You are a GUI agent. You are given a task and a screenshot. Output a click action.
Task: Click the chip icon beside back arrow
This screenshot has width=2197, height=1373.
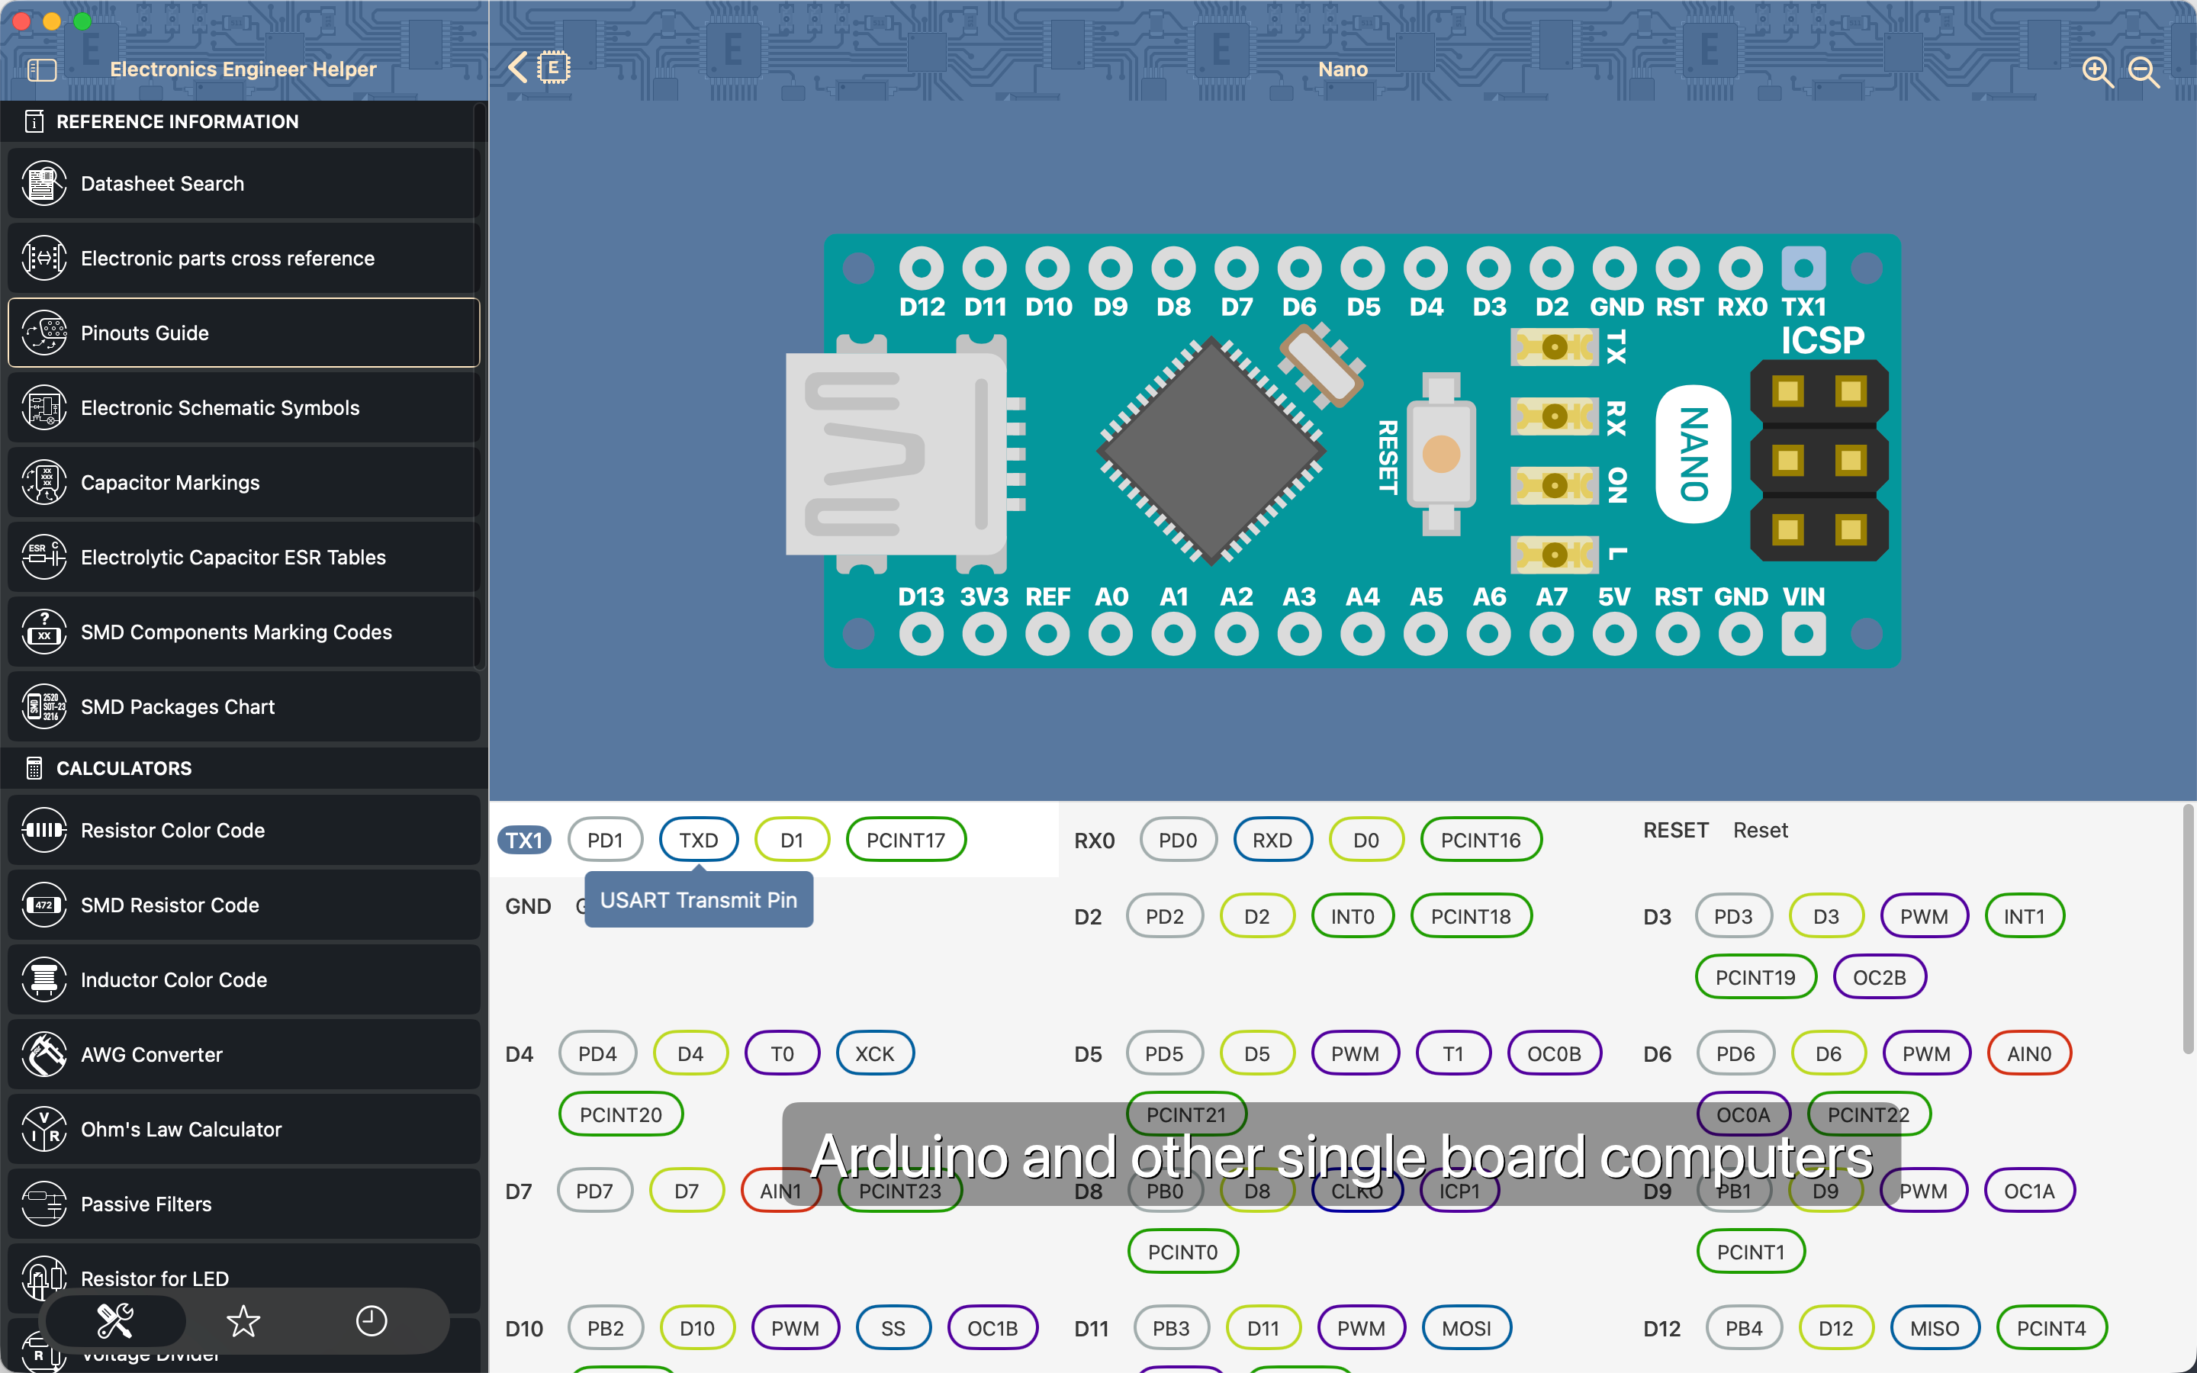pyautogui.click(x=553, y=68)
